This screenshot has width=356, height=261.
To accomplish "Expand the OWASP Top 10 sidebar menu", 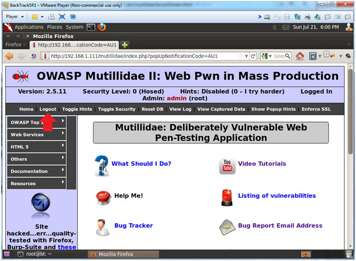I will pyautogui.click(x=36, y=122).
